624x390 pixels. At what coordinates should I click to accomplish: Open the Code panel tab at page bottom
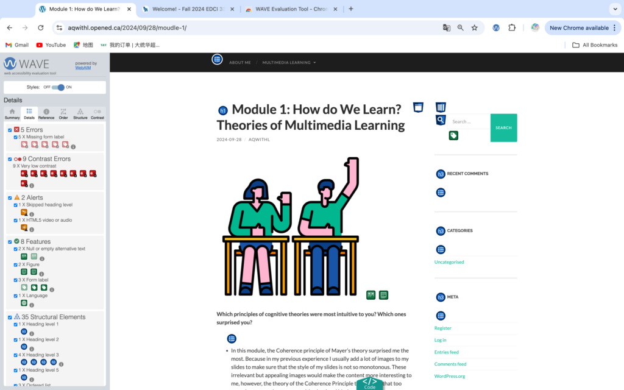(370, 384)
